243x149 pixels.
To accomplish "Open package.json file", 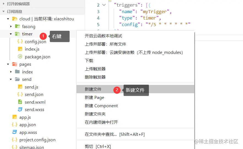I will [x=37, y=57].
